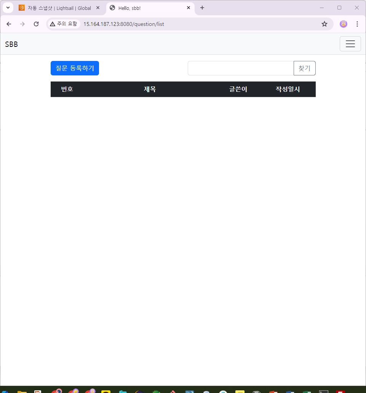This screenshot has width=366, height=393.
Task: Close the Chrome window
Action: tap(357, 8)
